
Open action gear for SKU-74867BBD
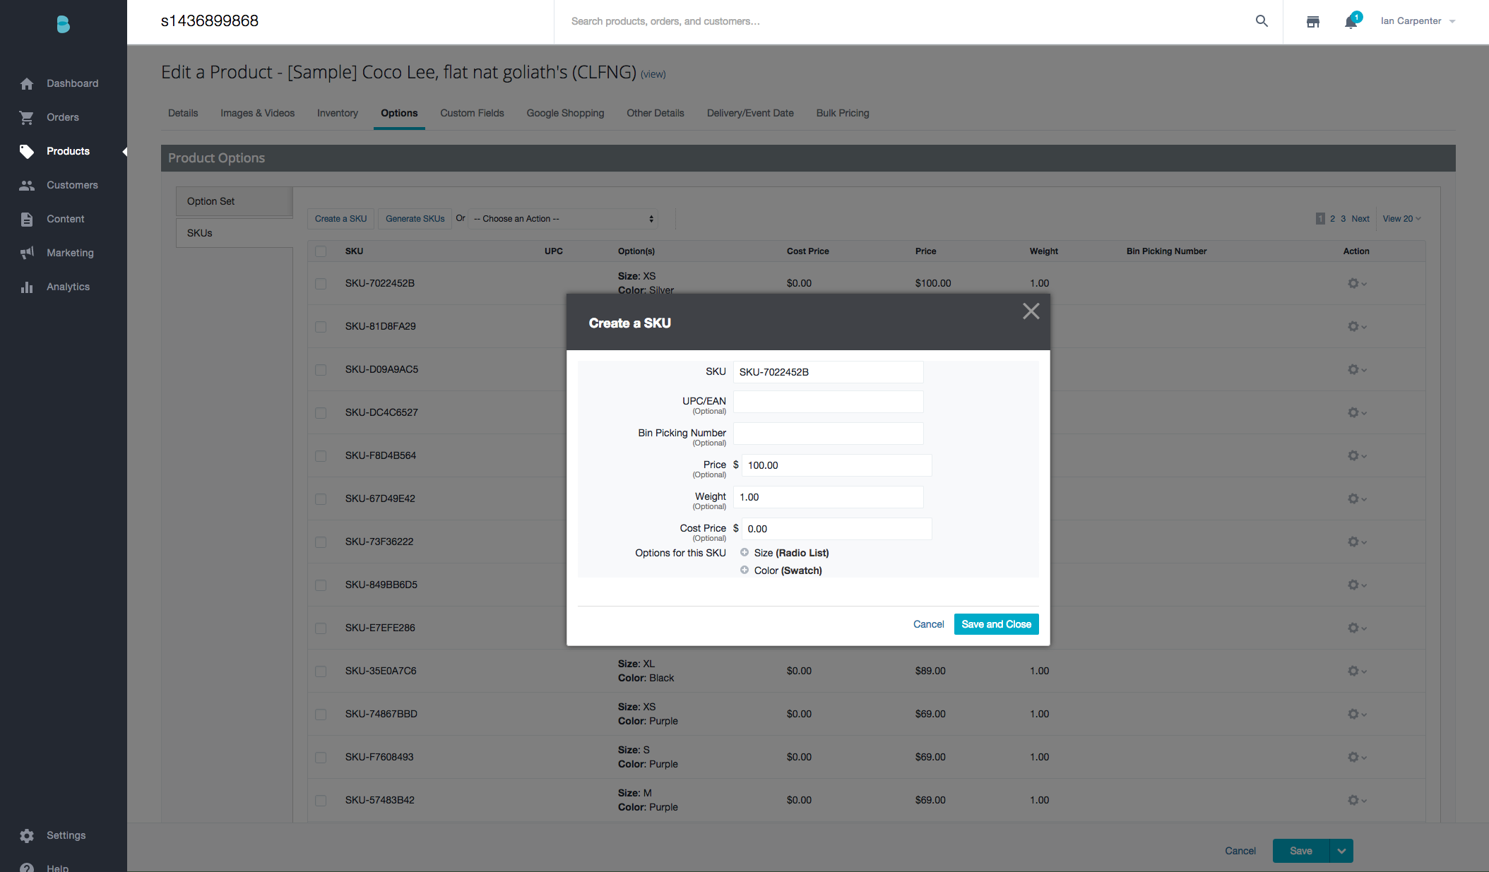1356,714
